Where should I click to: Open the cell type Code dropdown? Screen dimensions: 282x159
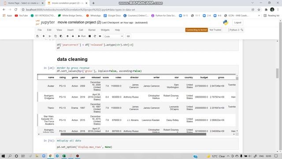114,36
